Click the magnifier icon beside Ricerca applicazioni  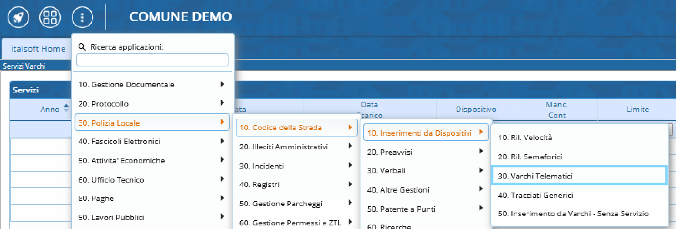click(x=82, y=47)
